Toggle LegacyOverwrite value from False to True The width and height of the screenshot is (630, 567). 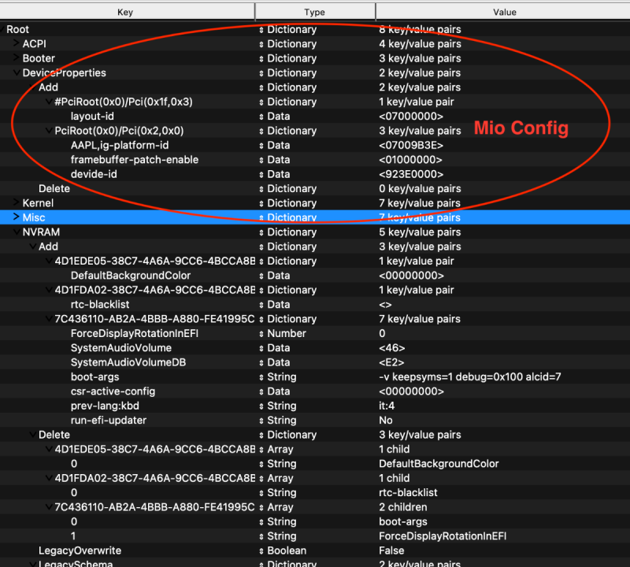(391, 550)
